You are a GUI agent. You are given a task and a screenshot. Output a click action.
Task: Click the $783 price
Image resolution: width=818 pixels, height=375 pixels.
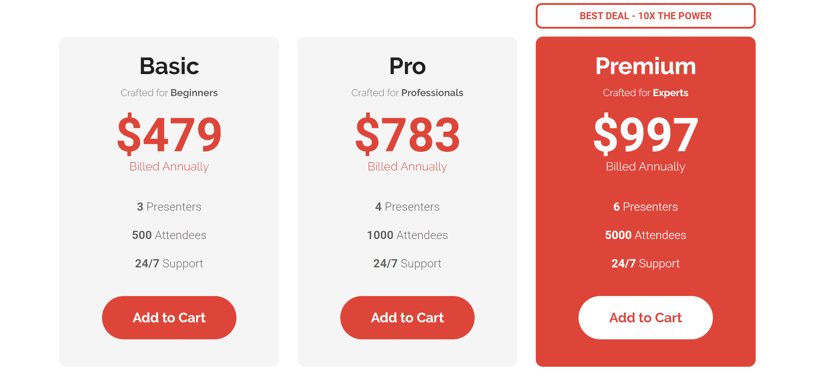pyautogui.click(x=407, y=134)
